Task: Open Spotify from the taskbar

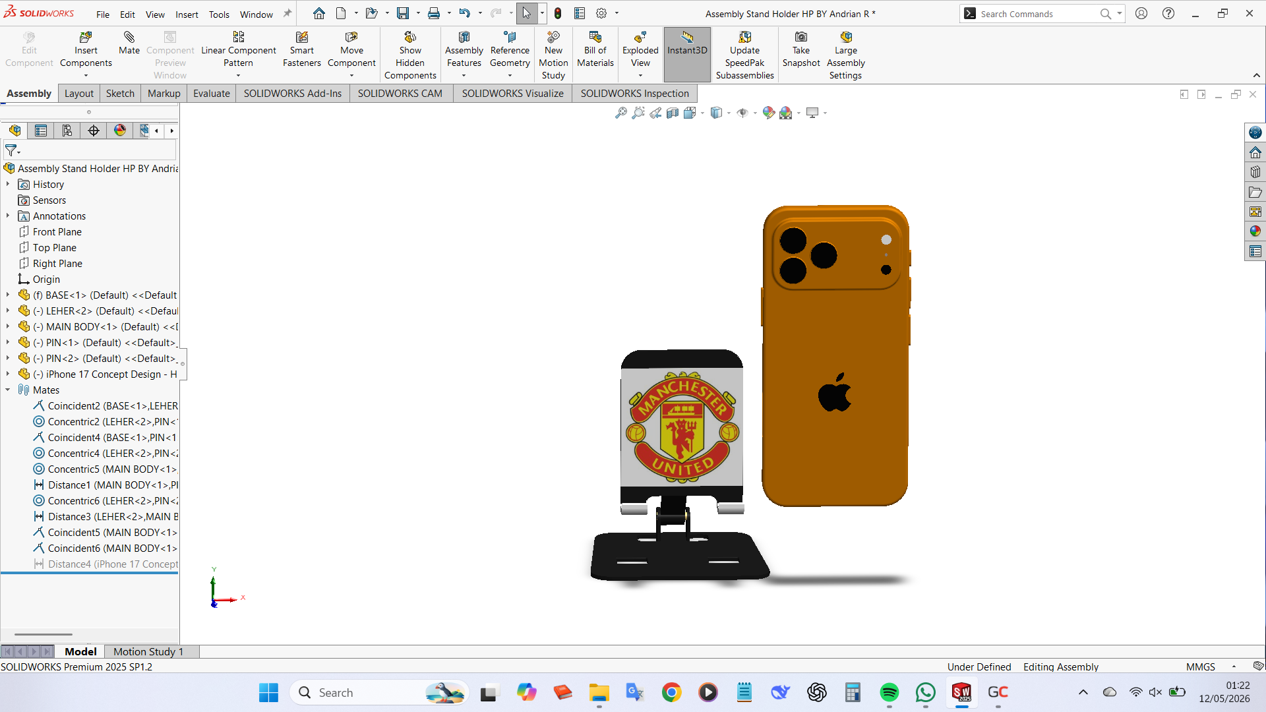Action: 889,693
